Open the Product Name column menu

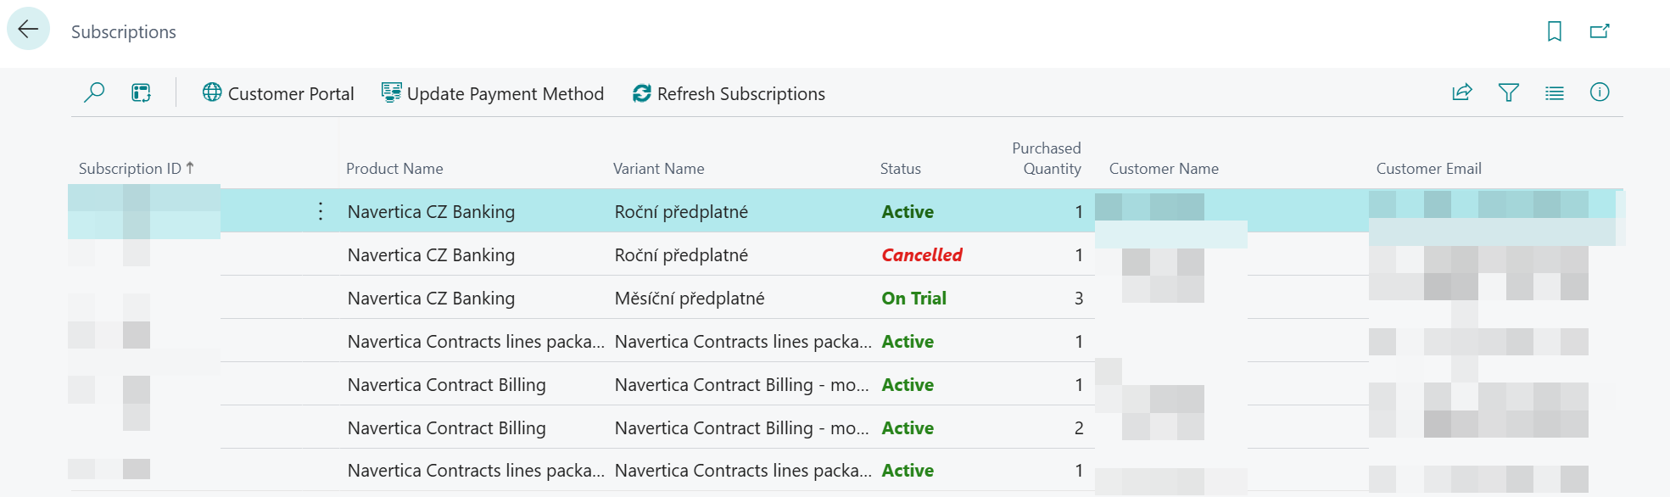click(394, 168)
